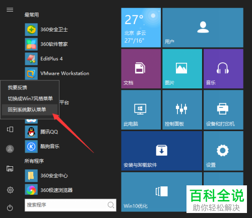This screenshot has height=218, width=252.
Task: Open the file explorer sidebar icon
Action: 10,168
